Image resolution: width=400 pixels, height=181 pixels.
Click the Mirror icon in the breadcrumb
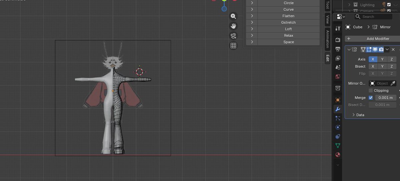pos(375,27)
